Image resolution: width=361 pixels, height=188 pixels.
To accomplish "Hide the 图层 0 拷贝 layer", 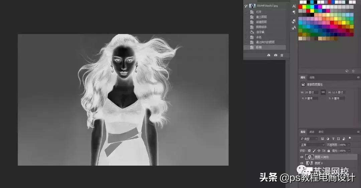I will tap(302, 157).
